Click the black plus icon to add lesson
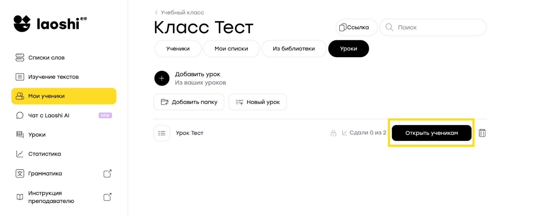554x216 pixels. pyautogui.click(x=162, y=78)
